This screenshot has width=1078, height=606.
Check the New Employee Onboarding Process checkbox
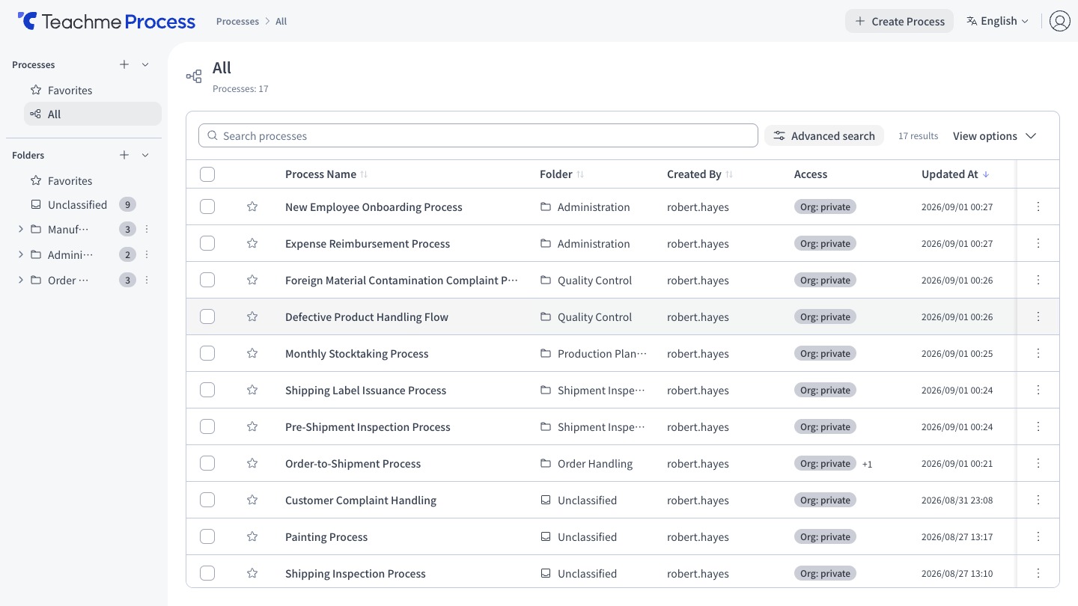click(207, 206)
